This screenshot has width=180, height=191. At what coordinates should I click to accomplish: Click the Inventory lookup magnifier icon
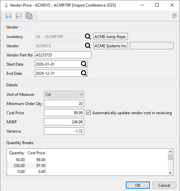point(88,36)
